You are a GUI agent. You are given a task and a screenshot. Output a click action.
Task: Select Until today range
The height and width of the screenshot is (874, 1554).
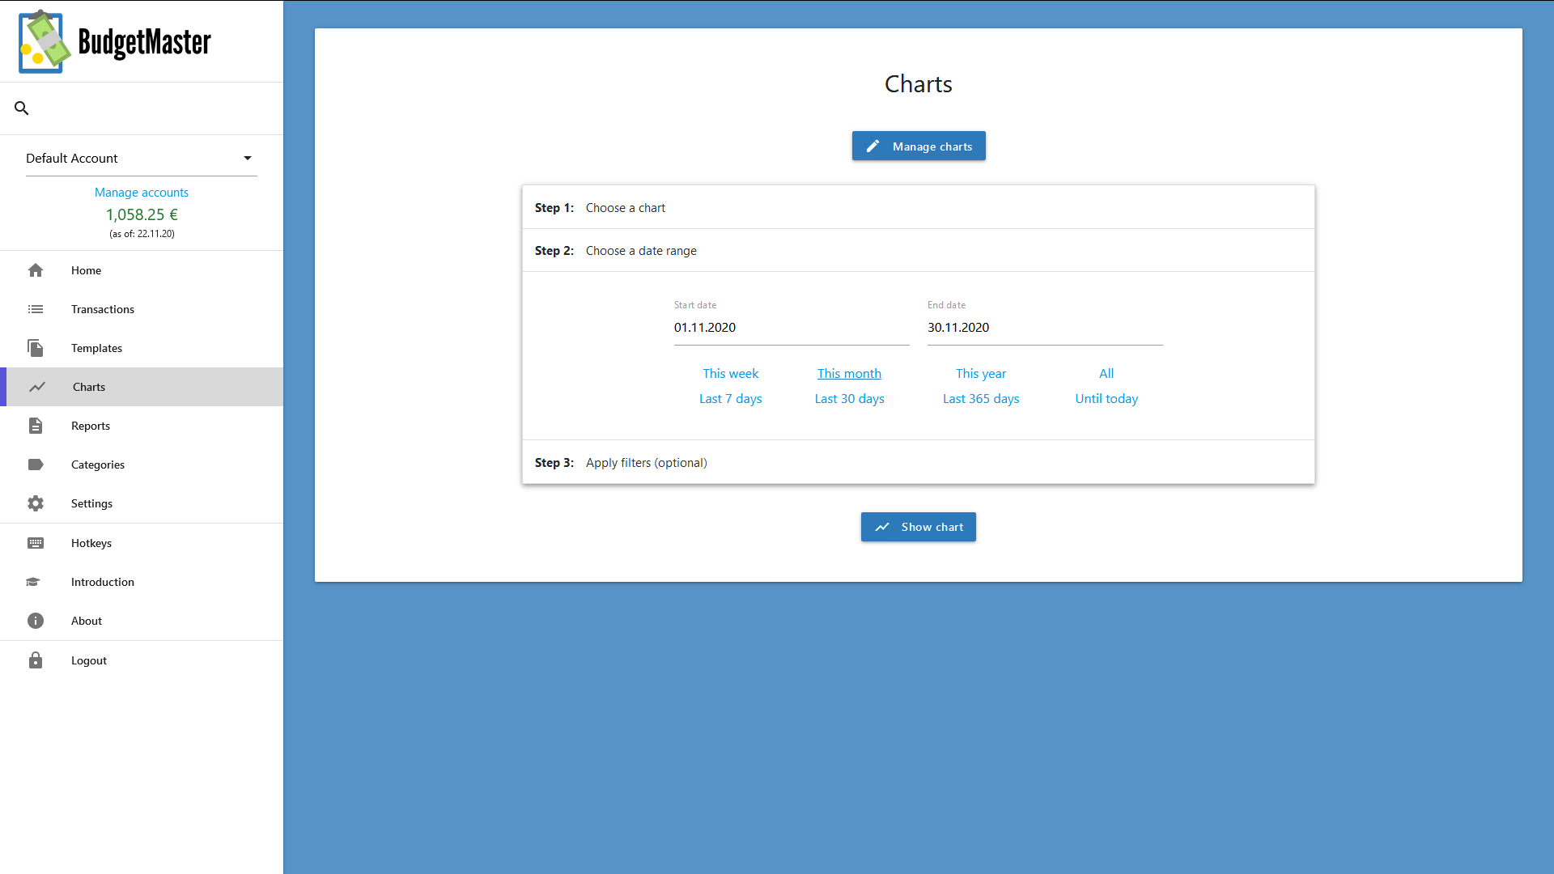click(x=1106, y=399)
